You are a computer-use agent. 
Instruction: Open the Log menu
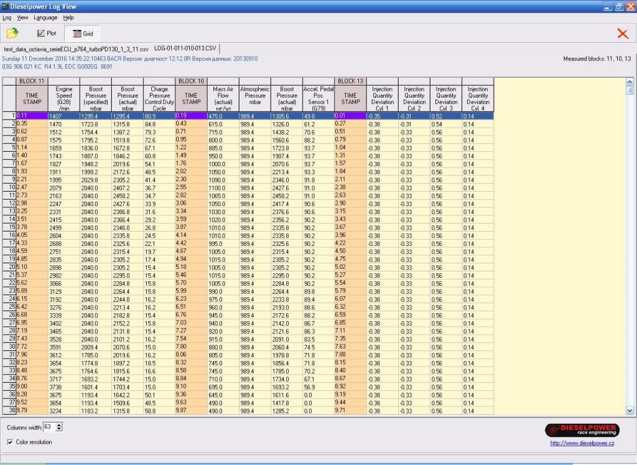click(7, 17)
